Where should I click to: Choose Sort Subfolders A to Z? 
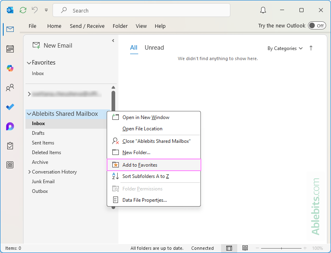tap(154, 176)
